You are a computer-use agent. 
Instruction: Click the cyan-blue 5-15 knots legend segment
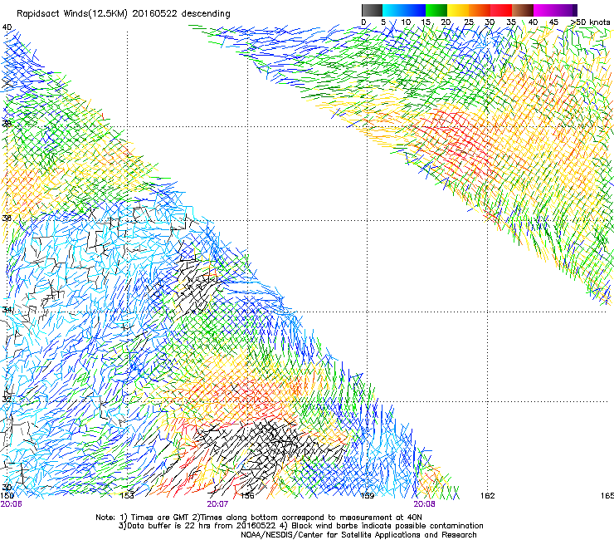(x=404, y=10)
